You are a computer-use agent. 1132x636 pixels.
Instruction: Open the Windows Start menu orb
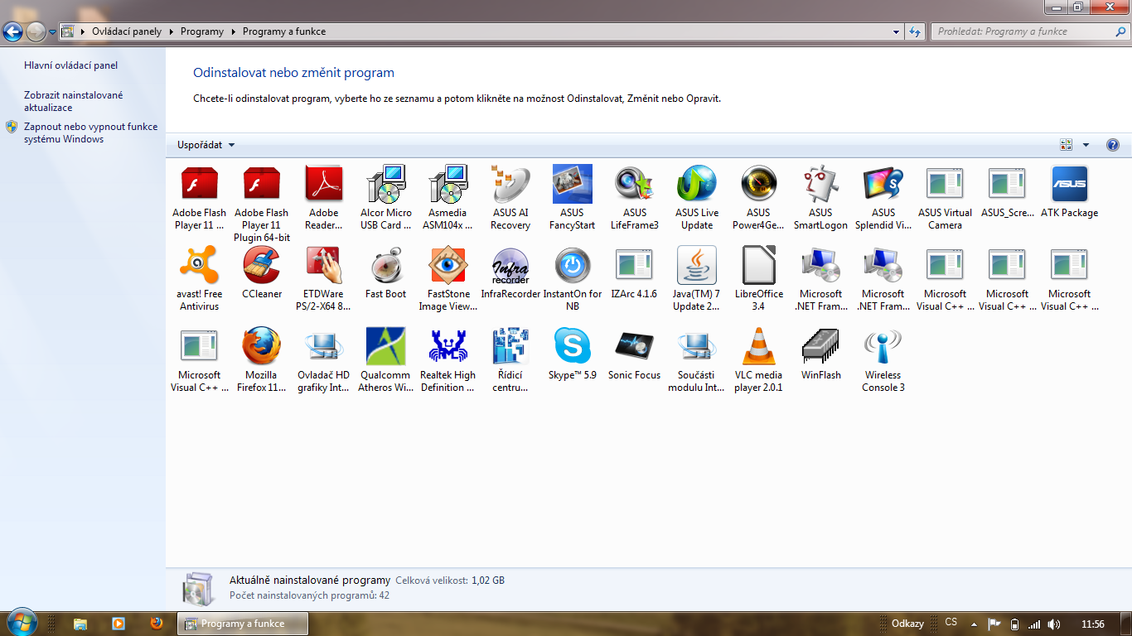22,623
